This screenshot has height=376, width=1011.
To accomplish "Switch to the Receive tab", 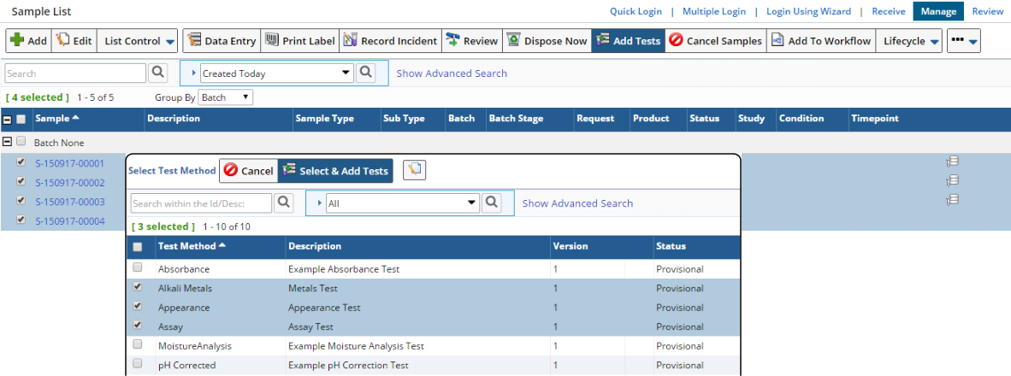I will [x=889, y=11].
